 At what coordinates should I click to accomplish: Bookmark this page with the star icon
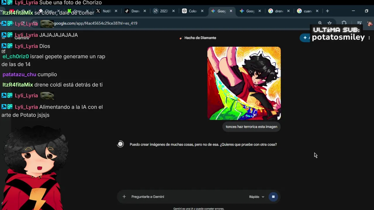point(330,23)
